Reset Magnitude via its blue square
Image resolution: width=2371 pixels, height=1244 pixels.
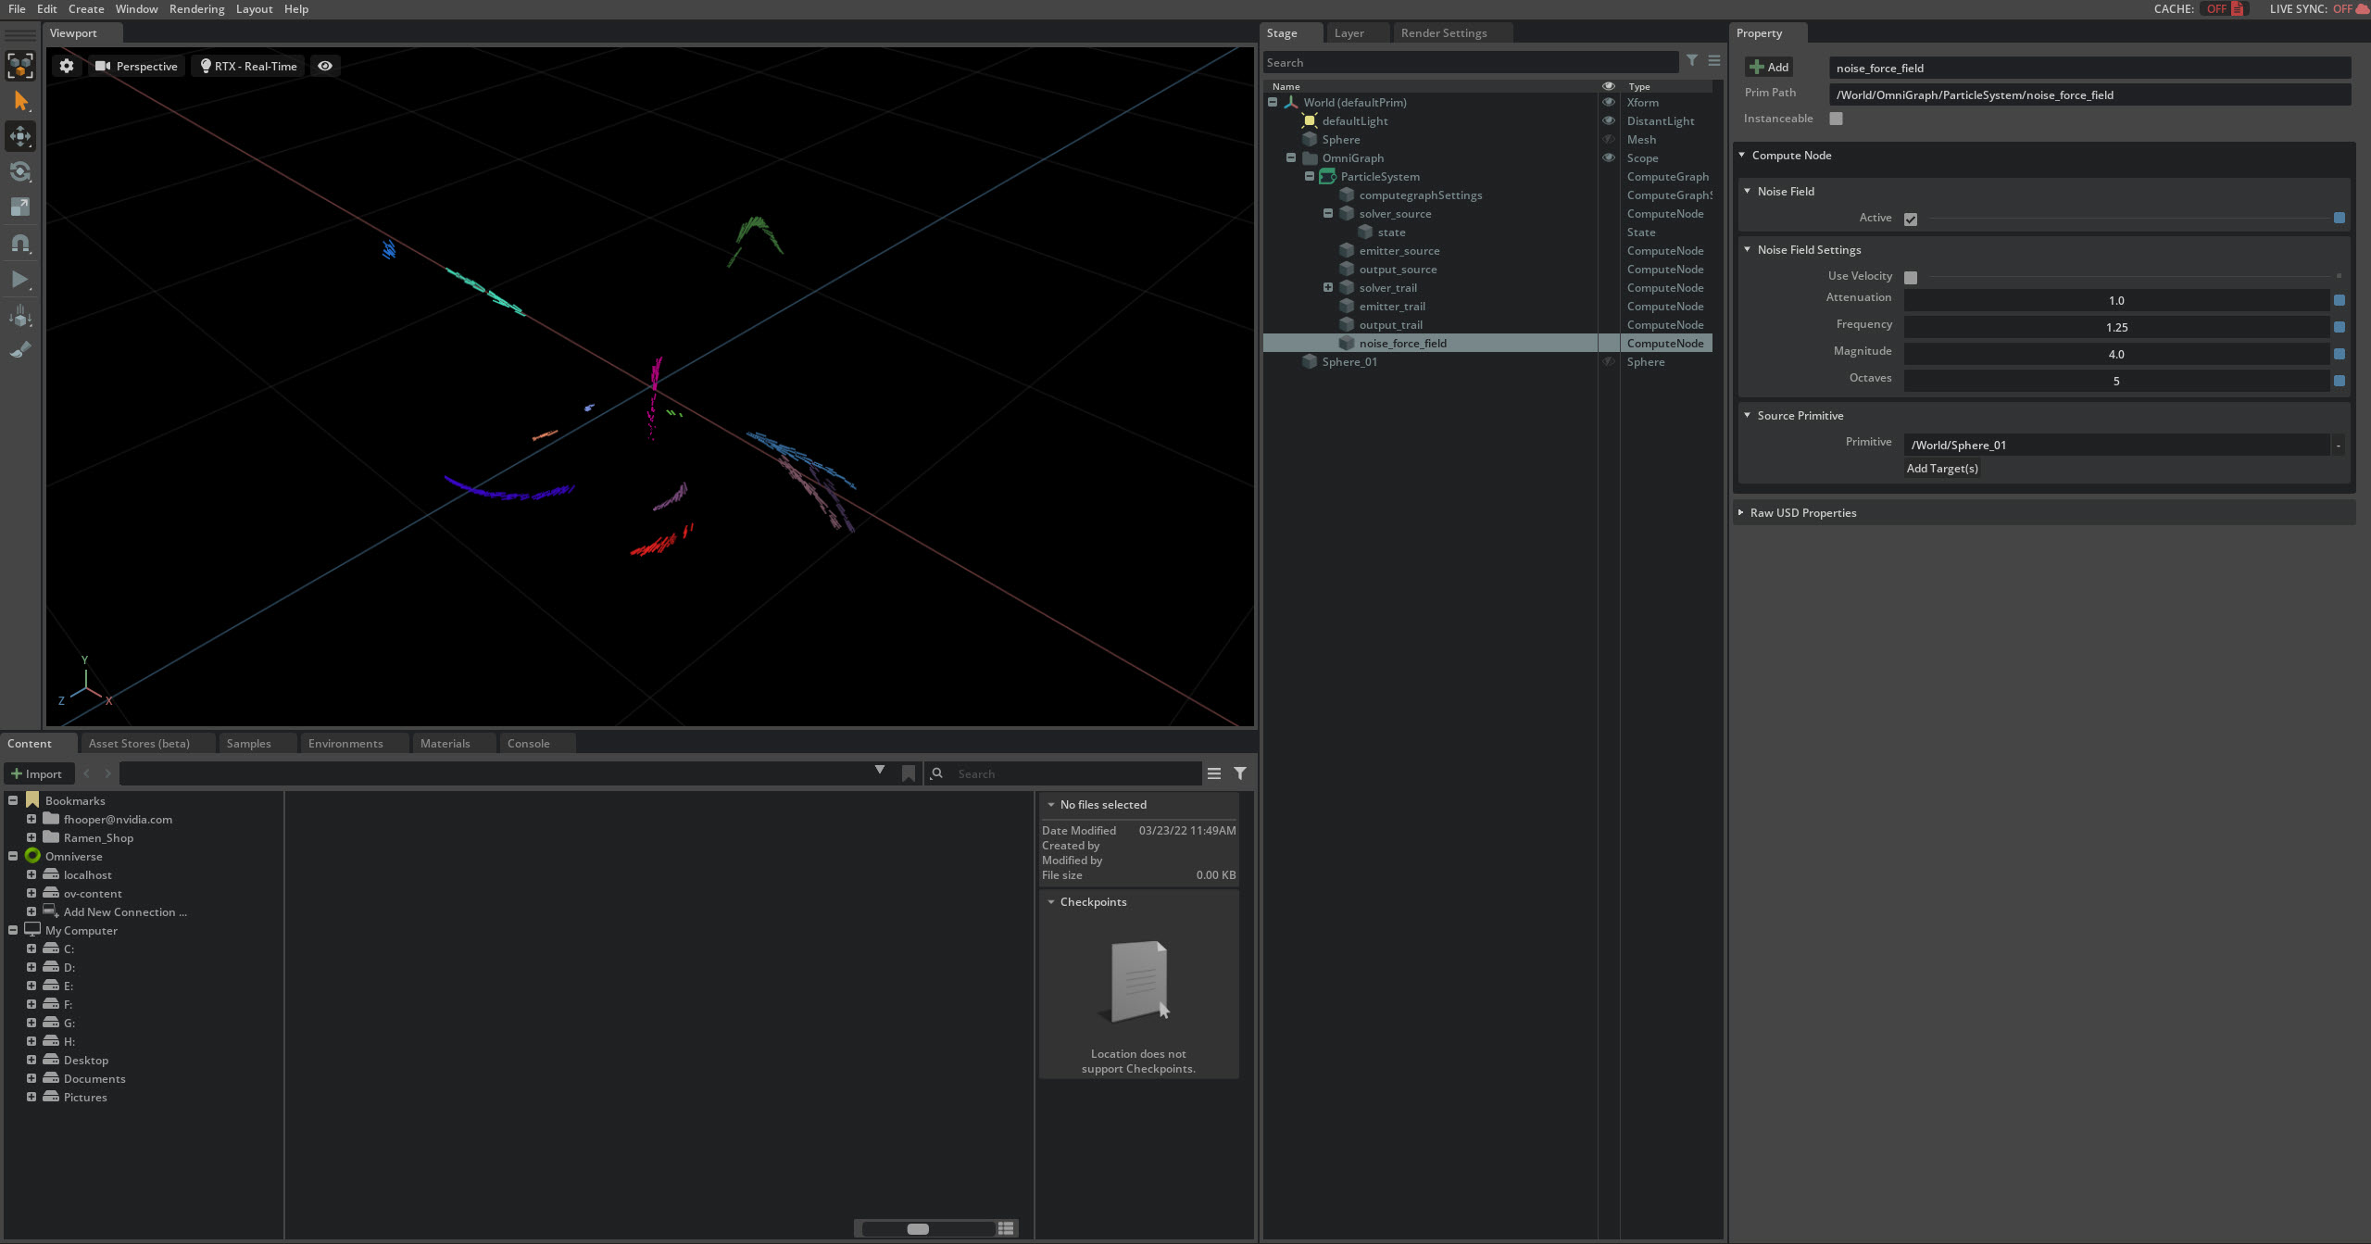pyautogui.click(x=2340, y=354)
